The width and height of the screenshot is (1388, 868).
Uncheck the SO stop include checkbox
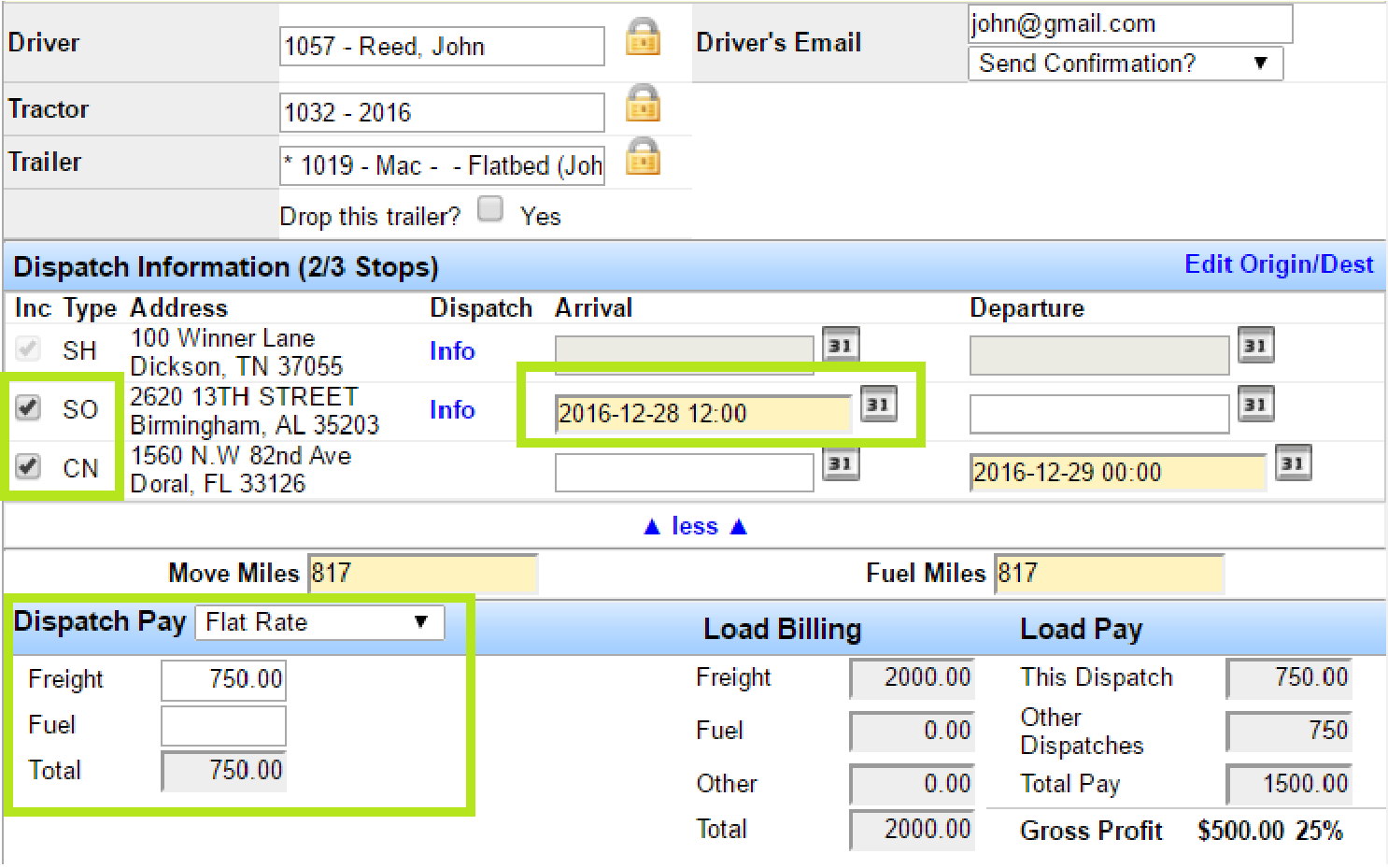tap(28, 407)
